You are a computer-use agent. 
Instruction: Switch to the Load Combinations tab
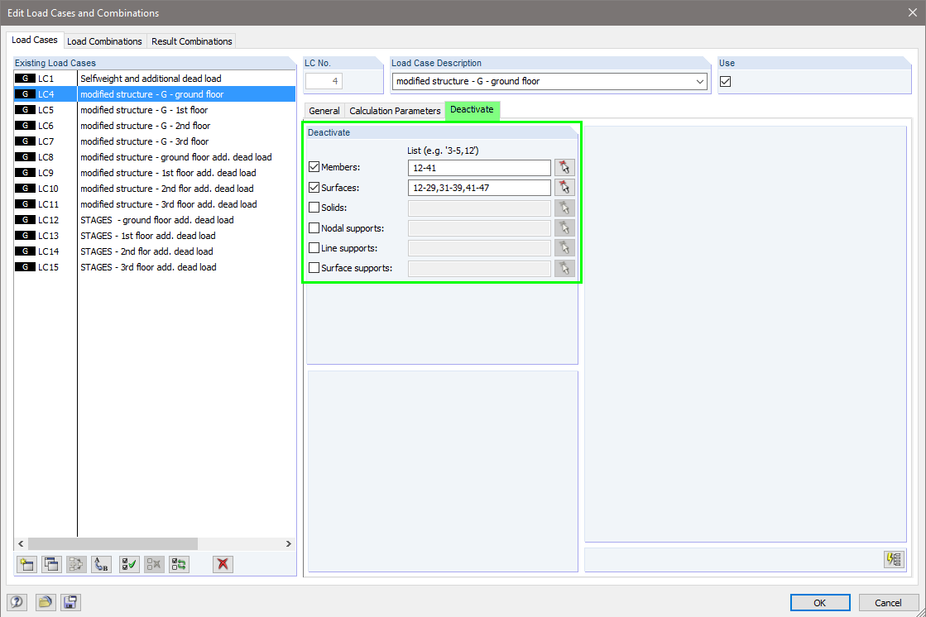(x=104, y=40)
